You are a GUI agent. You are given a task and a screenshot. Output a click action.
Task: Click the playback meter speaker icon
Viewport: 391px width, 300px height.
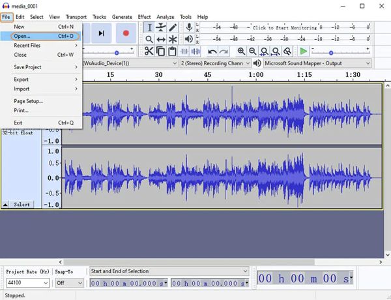(x=189, y=39)
